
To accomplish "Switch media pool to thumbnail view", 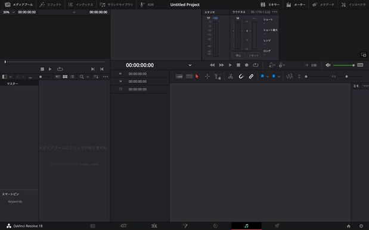I will click(65, 77).
